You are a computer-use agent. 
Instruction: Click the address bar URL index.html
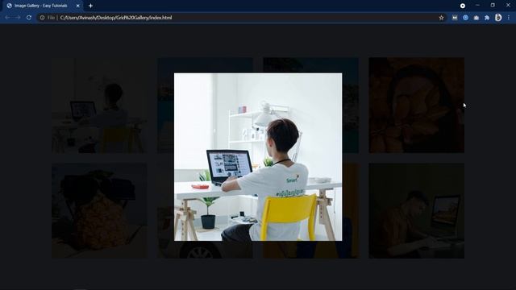point(116,18)
